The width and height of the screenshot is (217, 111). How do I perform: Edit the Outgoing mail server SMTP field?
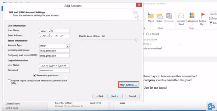[55, 56]
